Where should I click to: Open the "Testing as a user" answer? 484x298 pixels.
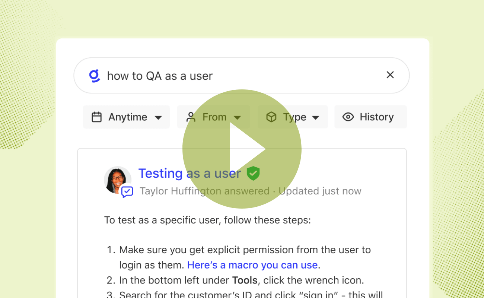(190, 173)
